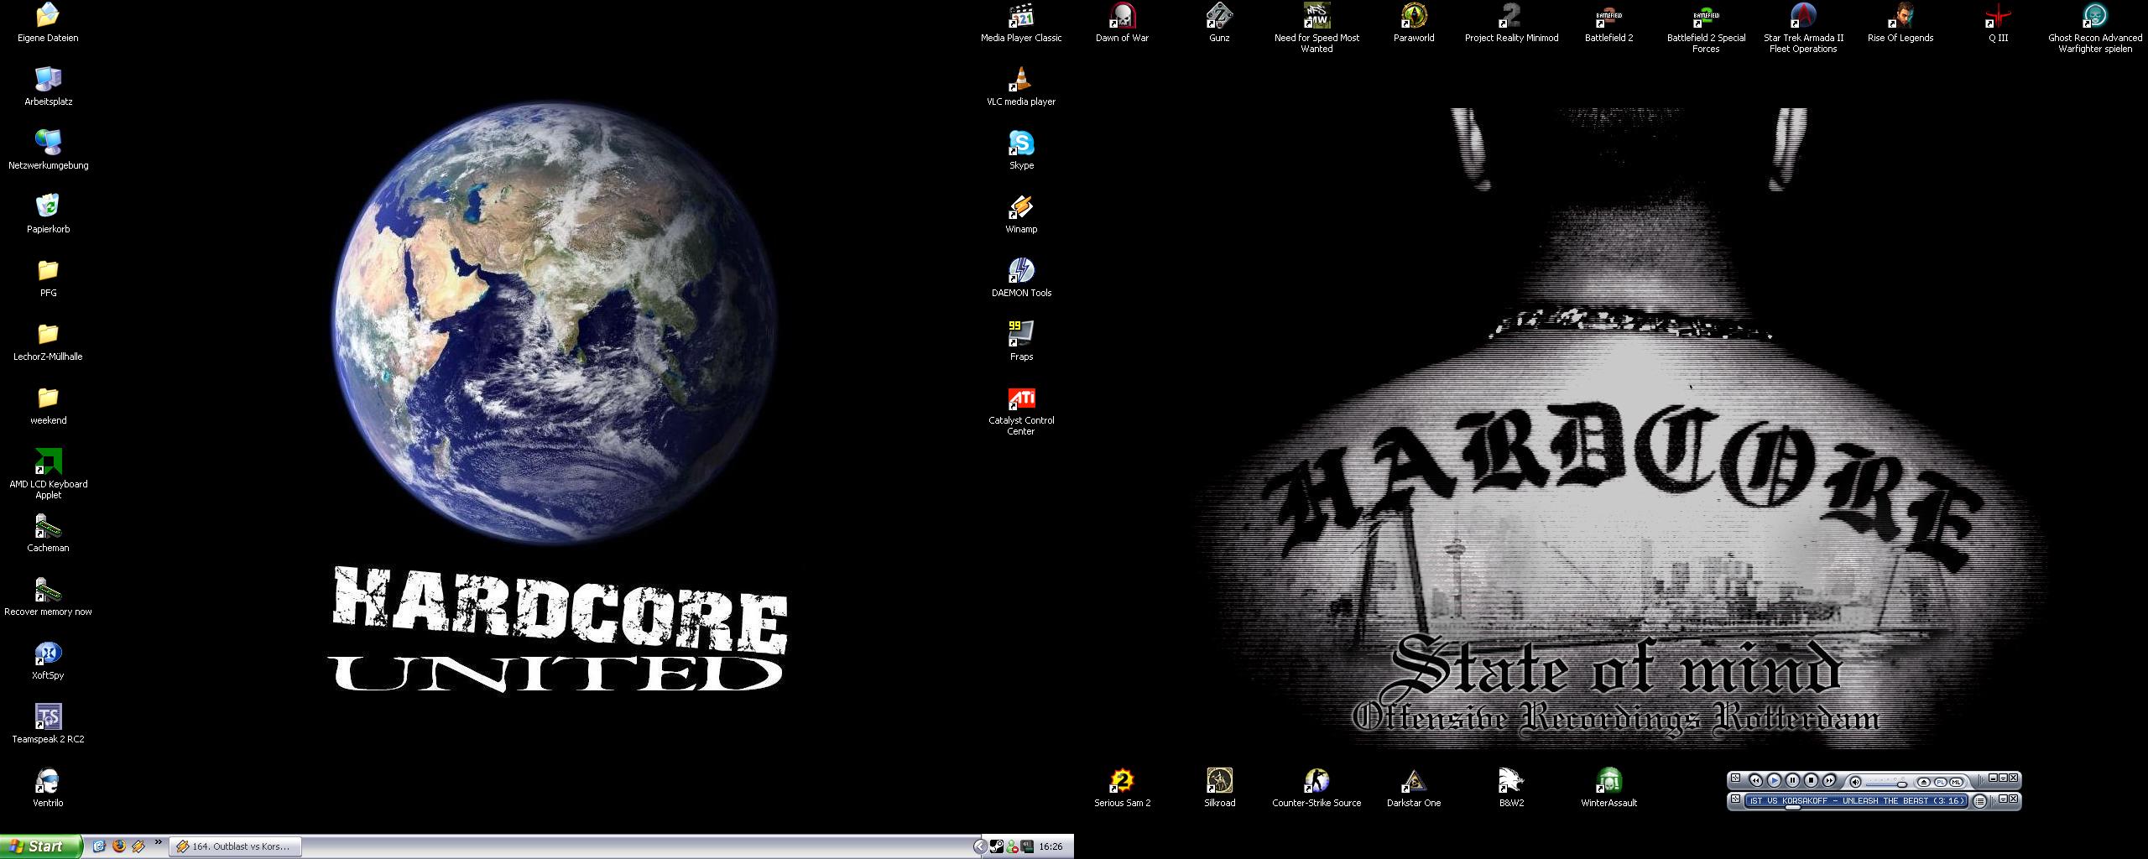Click the Catalyst Control Center icon
This screenshot has width=2148, height=859.
click(x=1021, y=410)
